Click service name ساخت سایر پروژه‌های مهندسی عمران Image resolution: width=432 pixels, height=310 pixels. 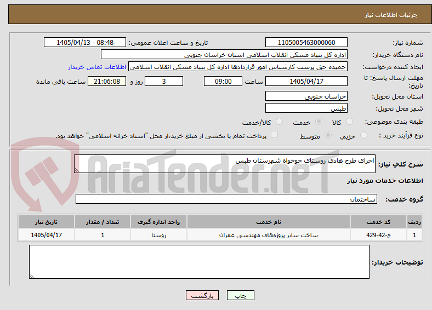268,235
